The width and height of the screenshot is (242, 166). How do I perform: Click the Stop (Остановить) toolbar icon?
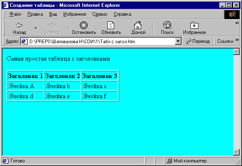pos(83,25)
